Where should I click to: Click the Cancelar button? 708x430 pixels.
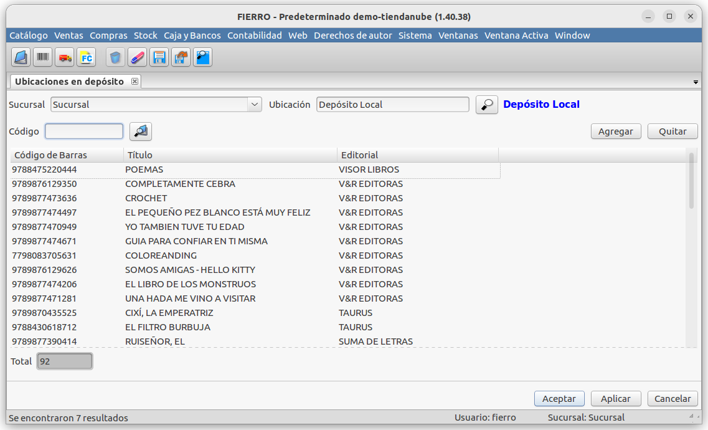coord(673,399)
